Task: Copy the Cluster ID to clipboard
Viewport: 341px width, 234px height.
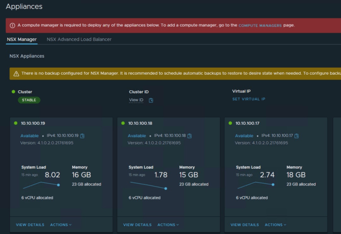Action: pyautogui.click(x=151, y=100)
